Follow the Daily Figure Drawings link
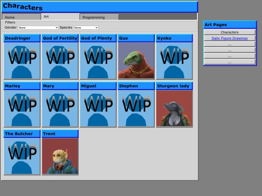 (229, 38)
